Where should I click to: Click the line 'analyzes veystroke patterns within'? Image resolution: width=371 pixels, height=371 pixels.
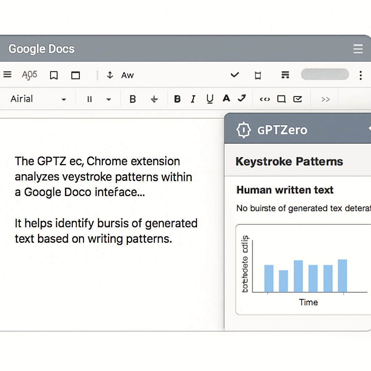(103, 177)
